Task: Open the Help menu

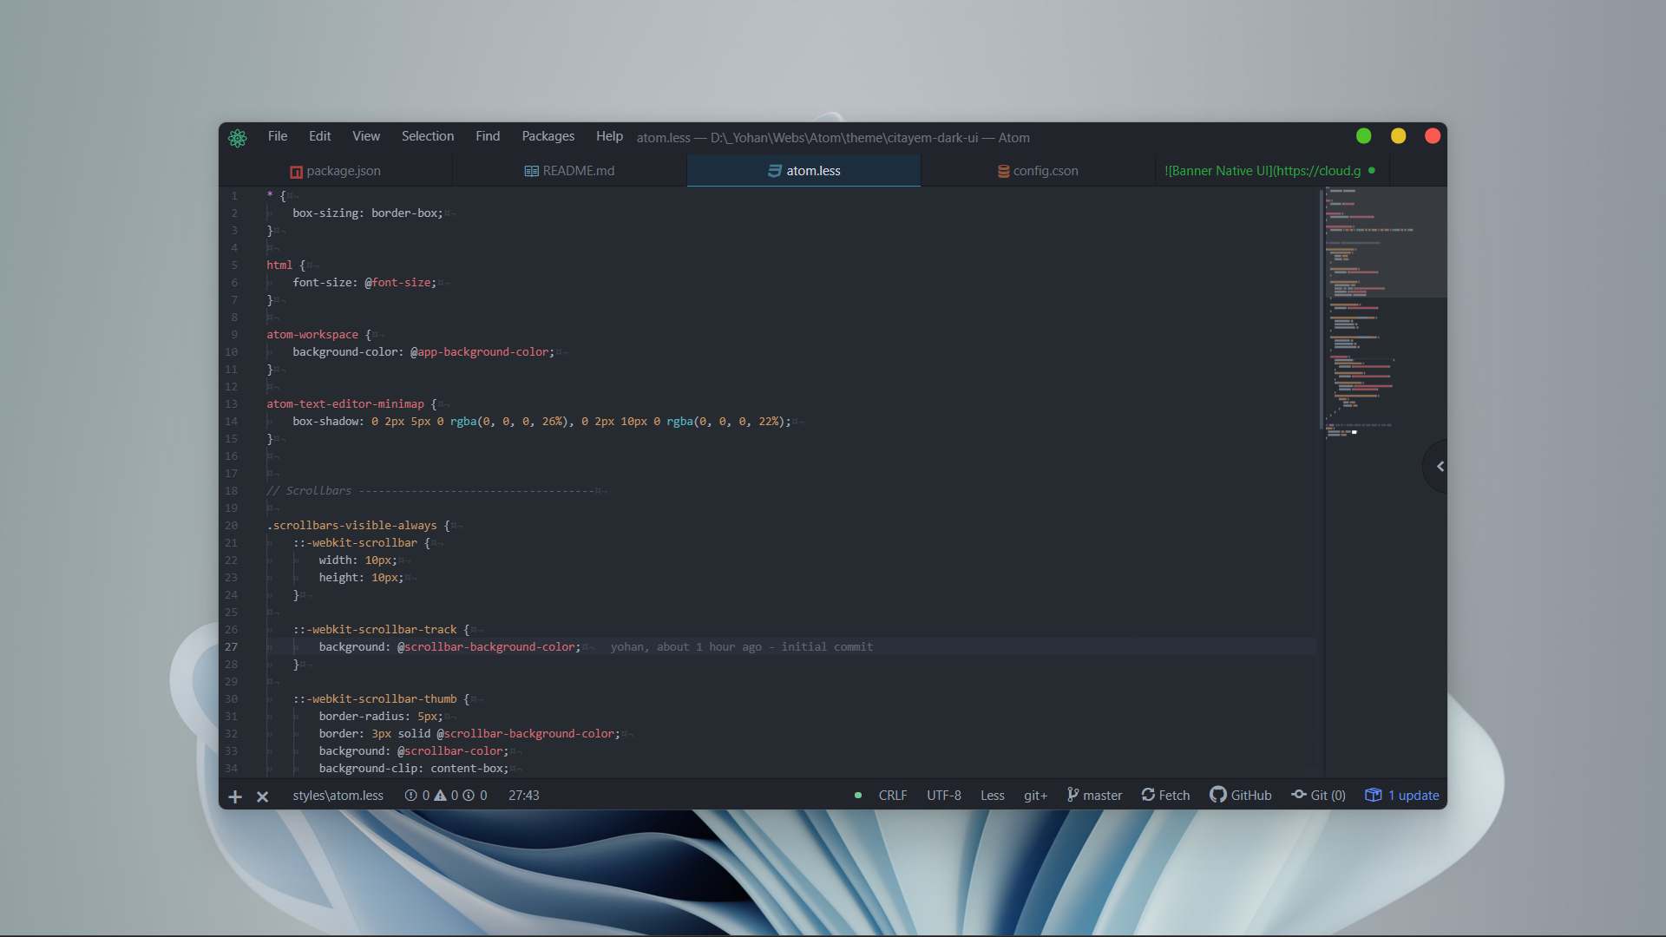Action: [x=609, y=136]
